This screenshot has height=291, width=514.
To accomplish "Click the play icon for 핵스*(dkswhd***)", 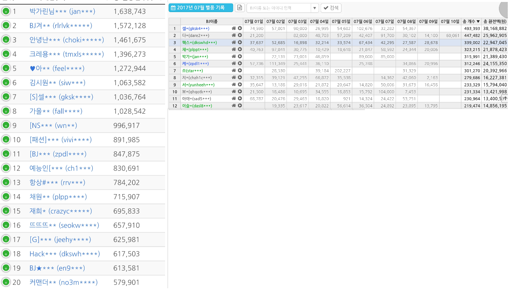I will tap(240, 42).
